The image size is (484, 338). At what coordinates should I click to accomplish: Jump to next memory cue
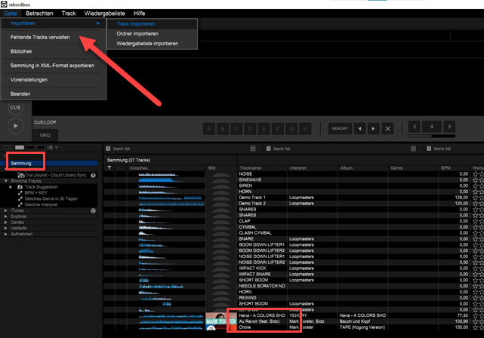coord(373,128)
